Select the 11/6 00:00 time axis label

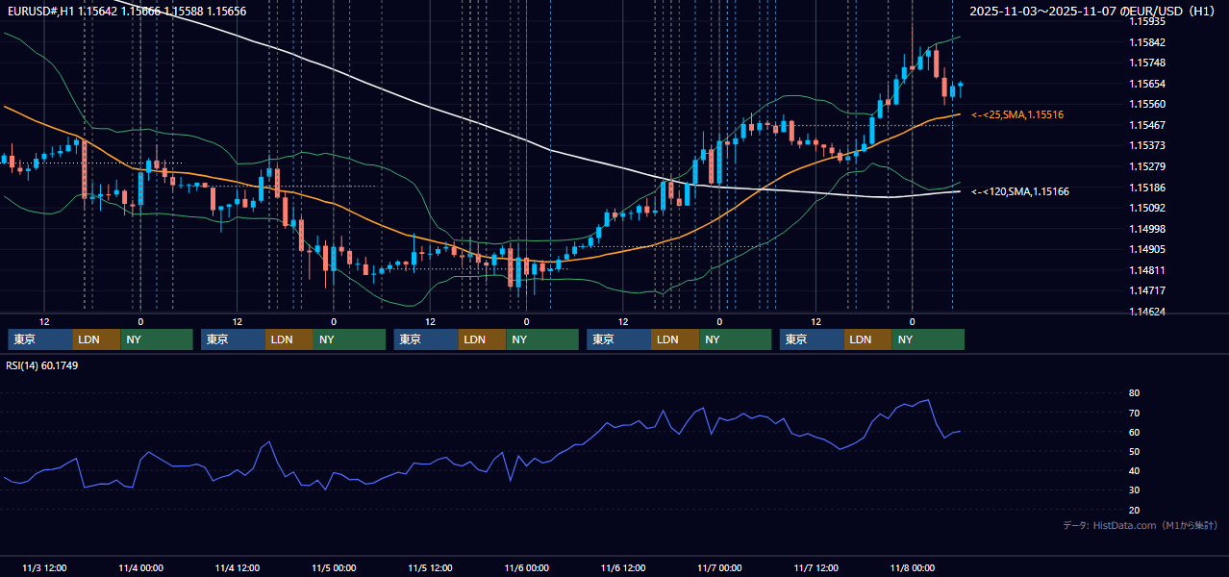[x=526, y=567]
